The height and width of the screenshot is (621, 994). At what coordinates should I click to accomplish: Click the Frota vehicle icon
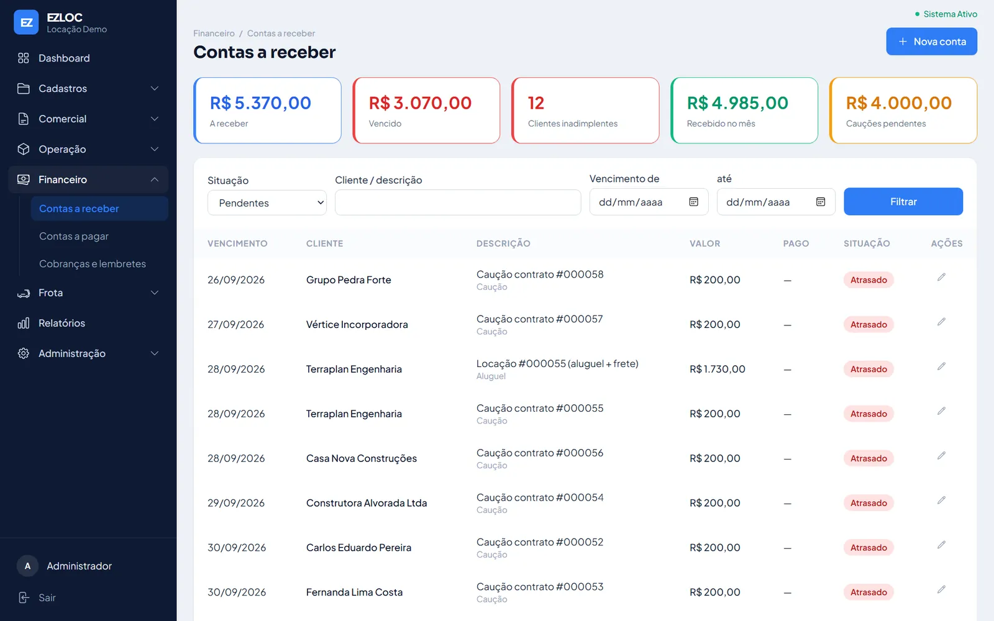[24, 292]
